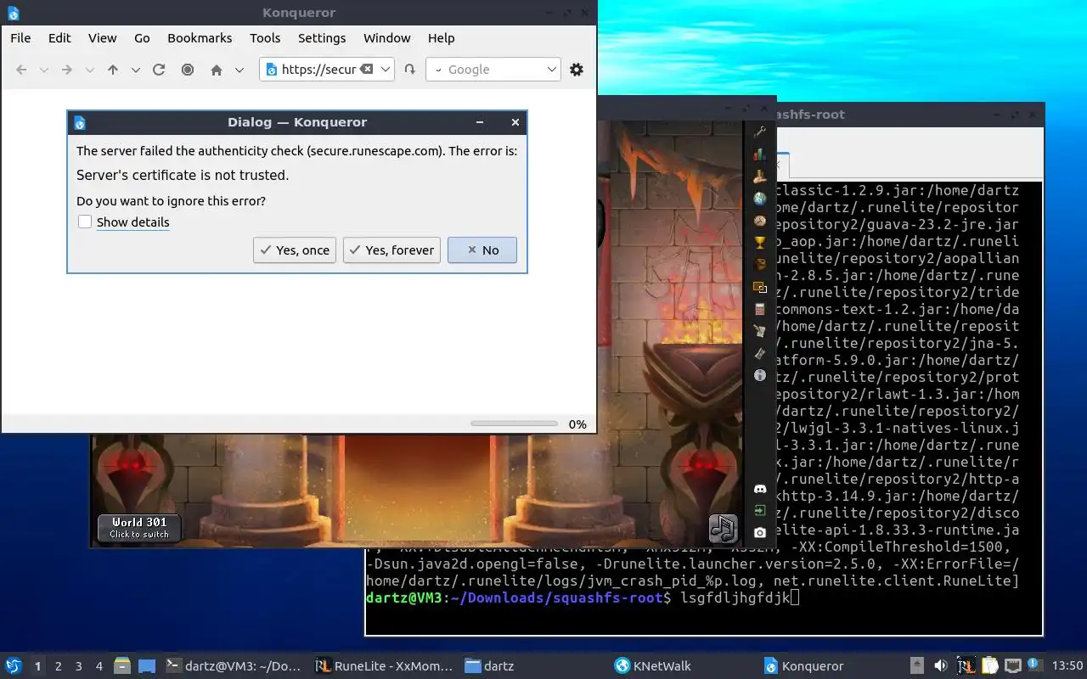Screen dimensions: 1087x679
Task: Open the Window menu in Konqueror
Action: [387, 38]
